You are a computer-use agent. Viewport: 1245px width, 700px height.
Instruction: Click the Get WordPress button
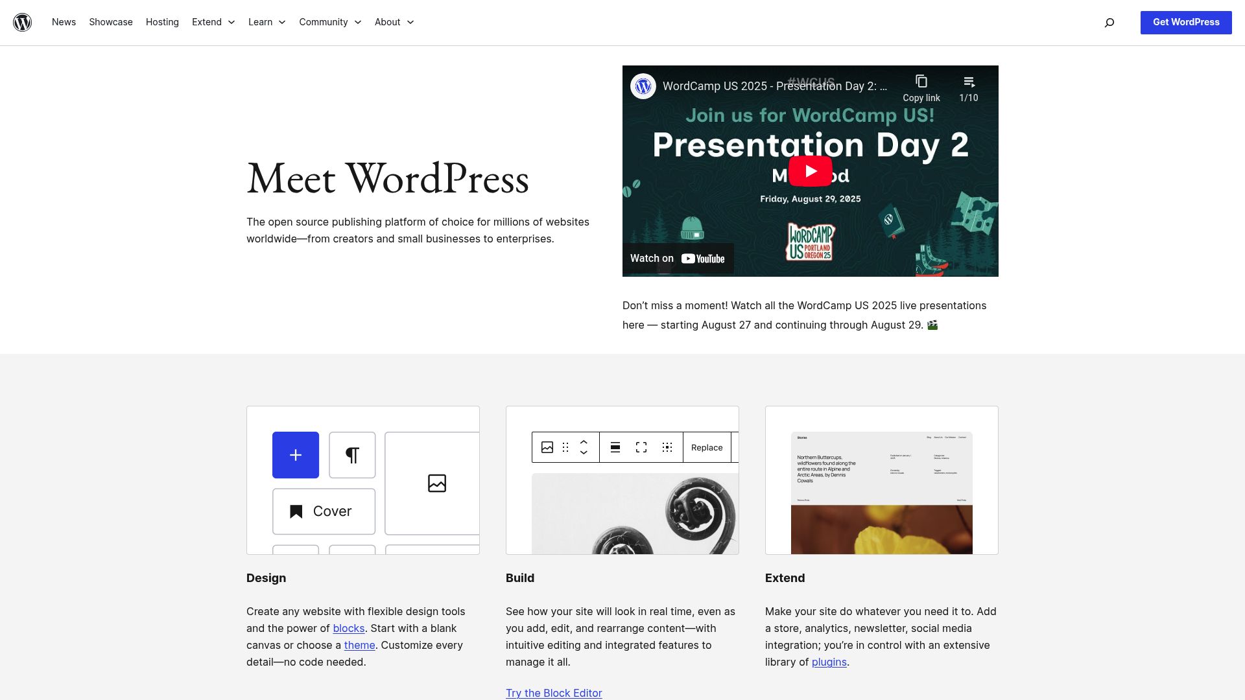point(1186,22)
